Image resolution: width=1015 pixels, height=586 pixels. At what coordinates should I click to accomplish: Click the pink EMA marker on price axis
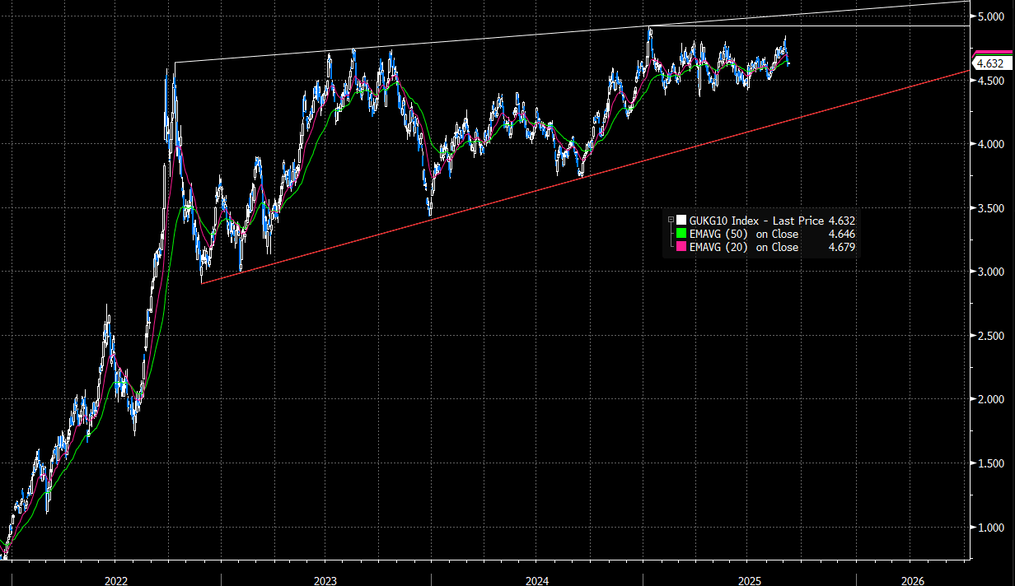[989, 53]
